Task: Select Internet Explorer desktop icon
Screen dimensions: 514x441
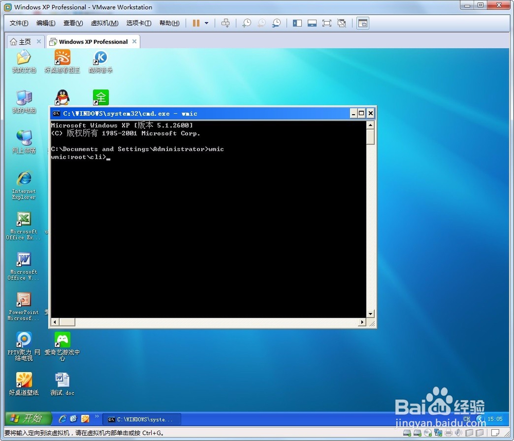Action: 24,185
